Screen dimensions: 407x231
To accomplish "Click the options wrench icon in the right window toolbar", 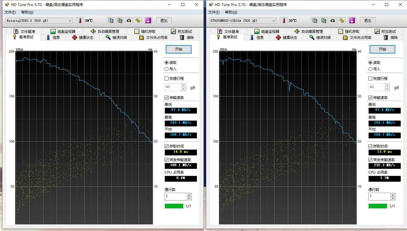I will coord(342,21).
